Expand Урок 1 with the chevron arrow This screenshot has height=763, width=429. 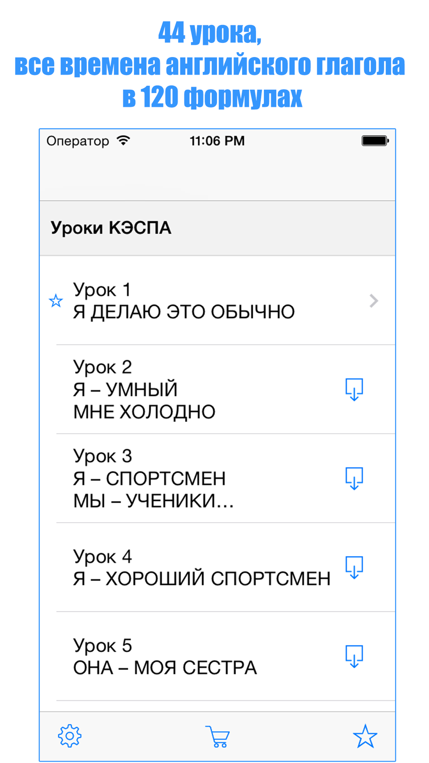pyautogui.click(x=374, y=301)
